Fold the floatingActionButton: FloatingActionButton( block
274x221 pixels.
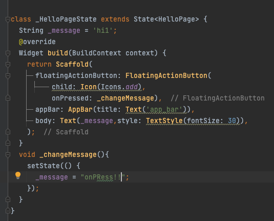click(x=8, y=75)
